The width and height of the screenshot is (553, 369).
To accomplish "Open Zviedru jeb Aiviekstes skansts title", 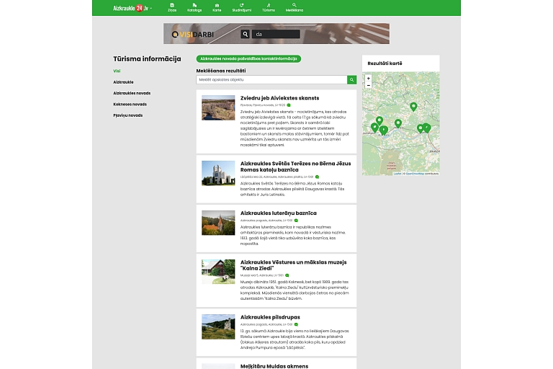I will click(x=279, y=98).
